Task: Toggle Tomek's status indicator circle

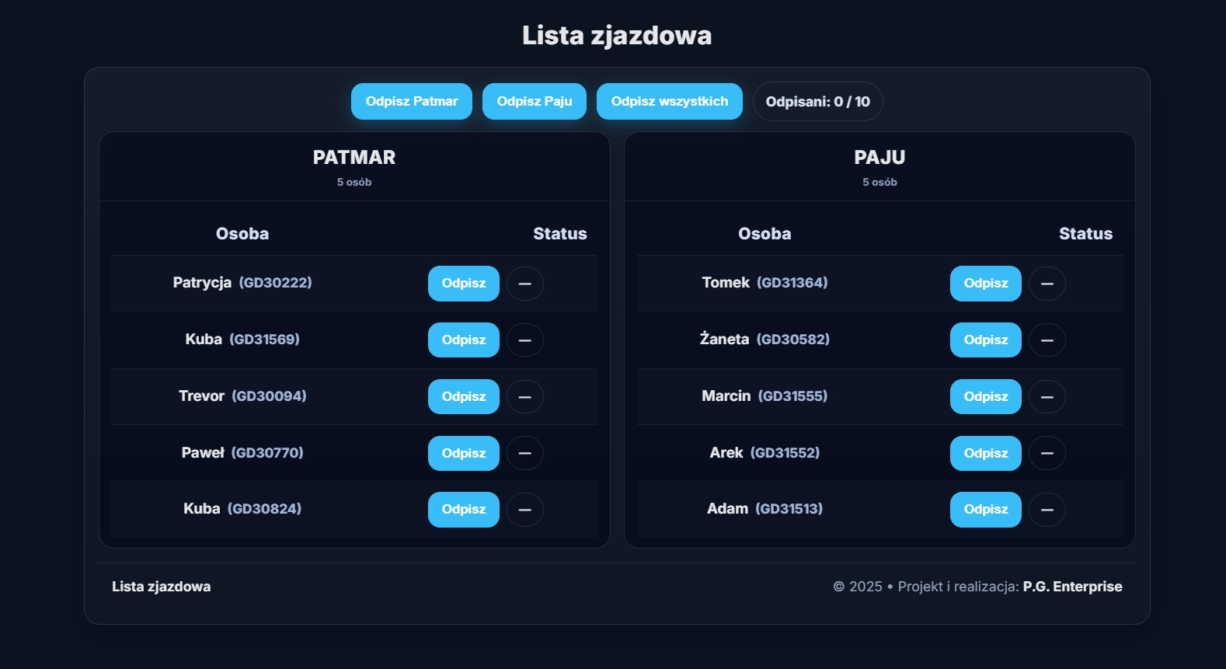Action: click(x=1047, y=284)
